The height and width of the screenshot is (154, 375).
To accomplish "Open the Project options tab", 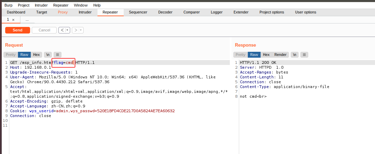I will tap(272, 12).
